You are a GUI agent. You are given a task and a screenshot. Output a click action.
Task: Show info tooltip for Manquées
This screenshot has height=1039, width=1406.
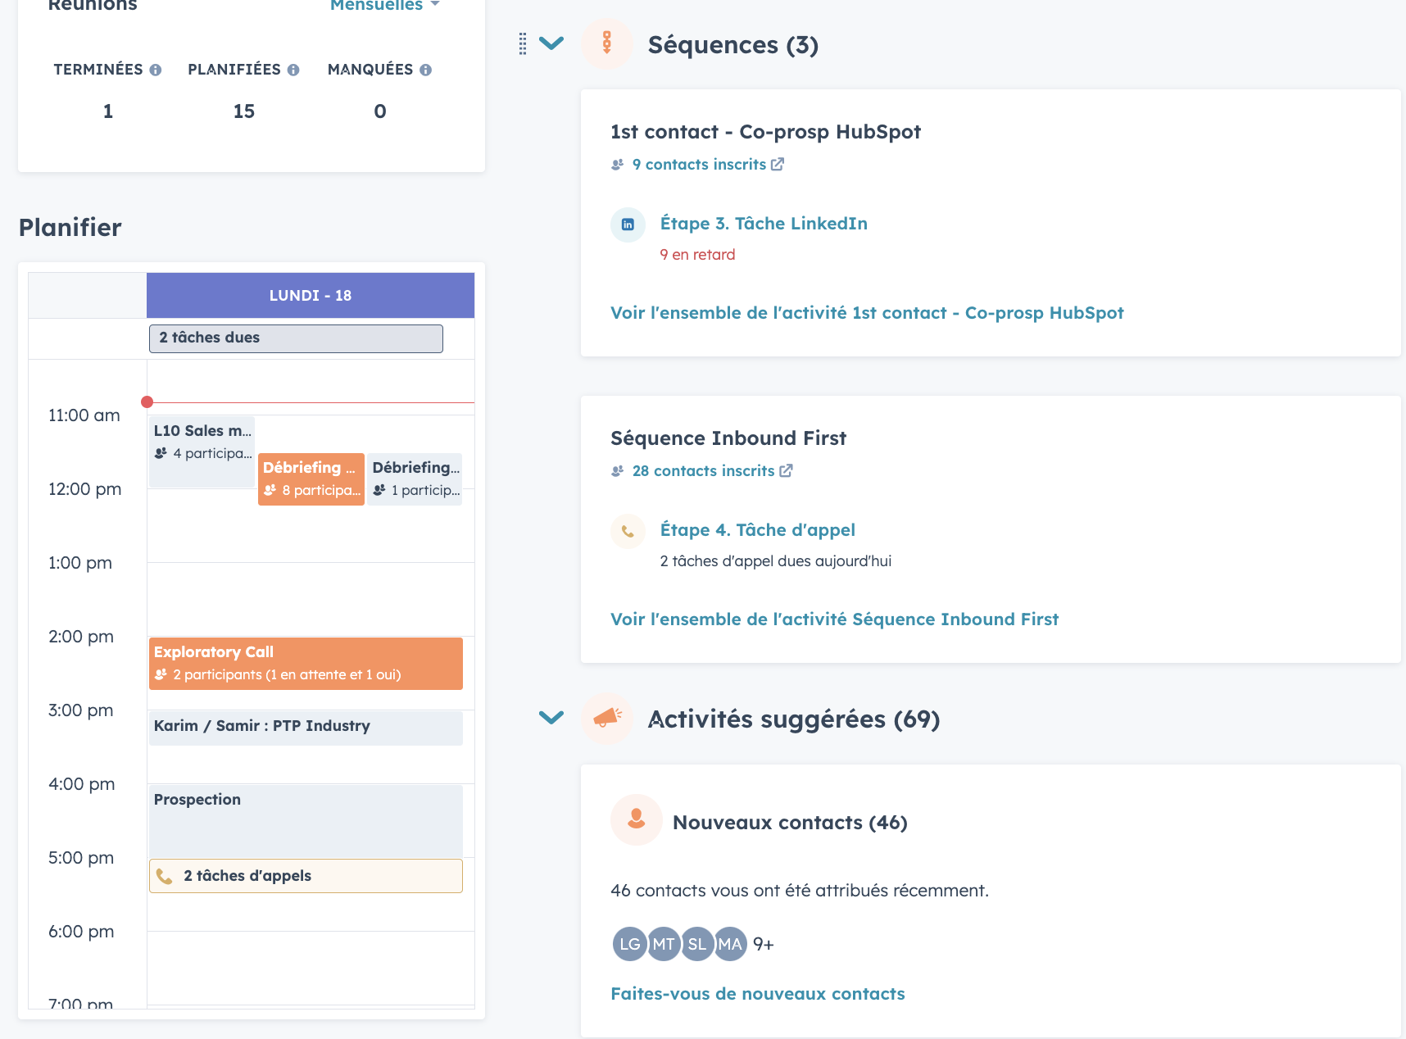[x=425, y=70]
